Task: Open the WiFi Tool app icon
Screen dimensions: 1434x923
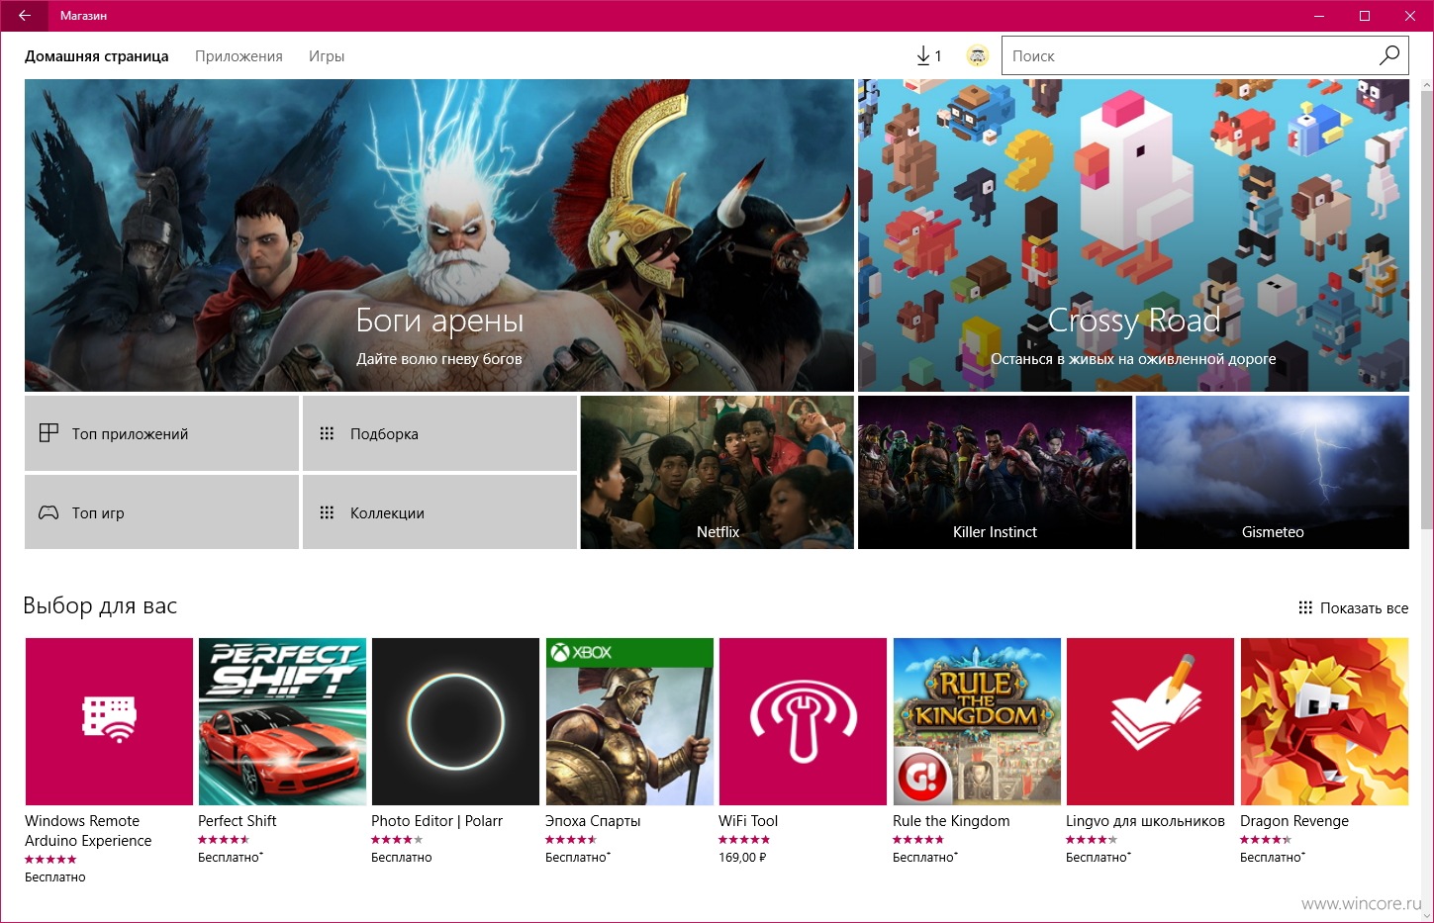Action: 803,721
